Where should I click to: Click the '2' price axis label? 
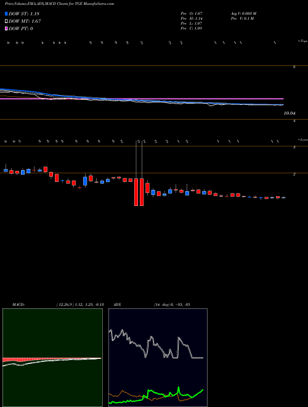click(294, 174)
